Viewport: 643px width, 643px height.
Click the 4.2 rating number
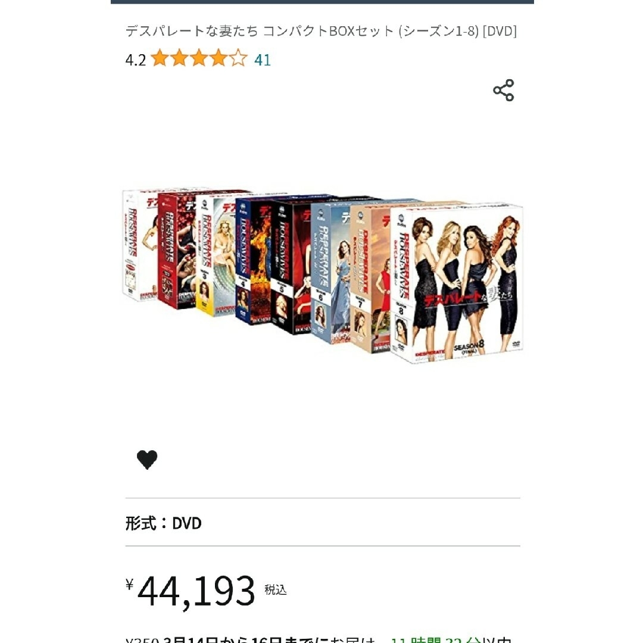tap(135, 60)
